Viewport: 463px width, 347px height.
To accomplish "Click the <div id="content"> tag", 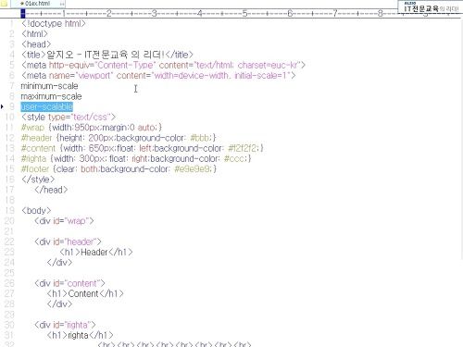I will click(69, 283).
